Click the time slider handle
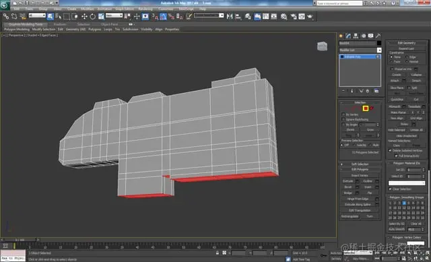 (x=20, y=240)
